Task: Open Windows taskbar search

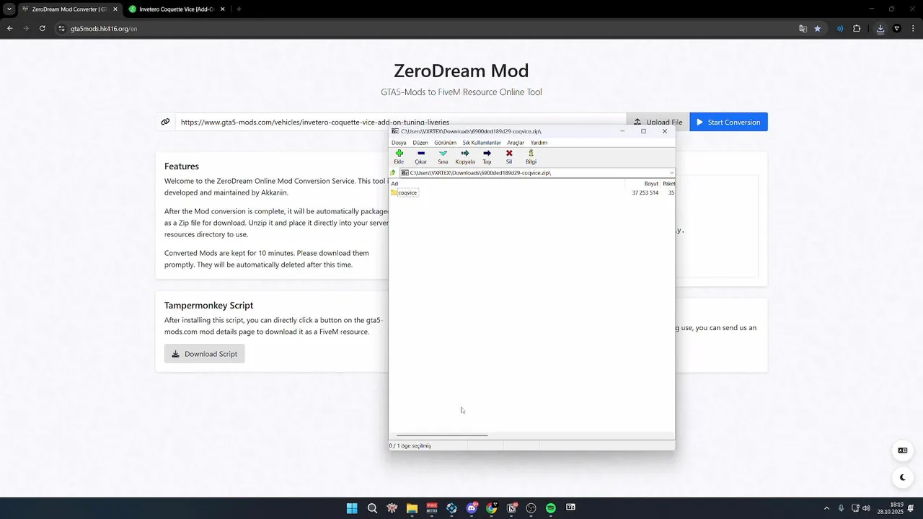Action: click(372, 508)
